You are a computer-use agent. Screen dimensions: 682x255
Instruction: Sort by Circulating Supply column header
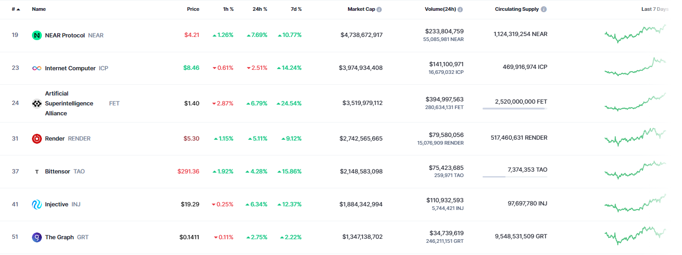[x=517, y=9]
